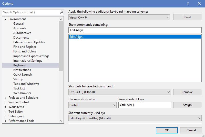
Task: Select Find and Replace
Action: click(x=25, y=47)
